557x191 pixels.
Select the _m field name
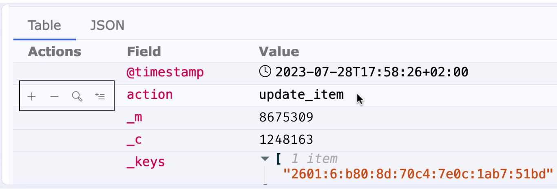134,117
